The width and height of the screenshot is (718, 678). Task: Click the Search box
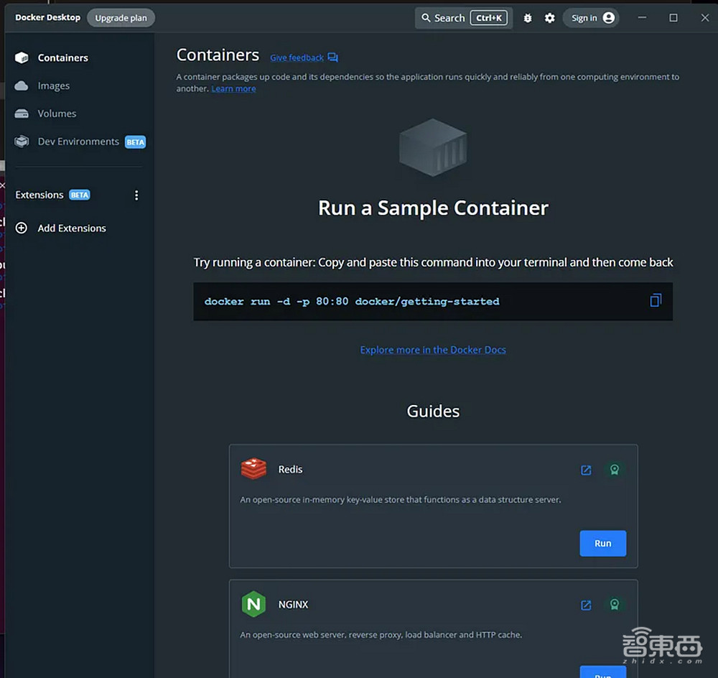(463, 18)
